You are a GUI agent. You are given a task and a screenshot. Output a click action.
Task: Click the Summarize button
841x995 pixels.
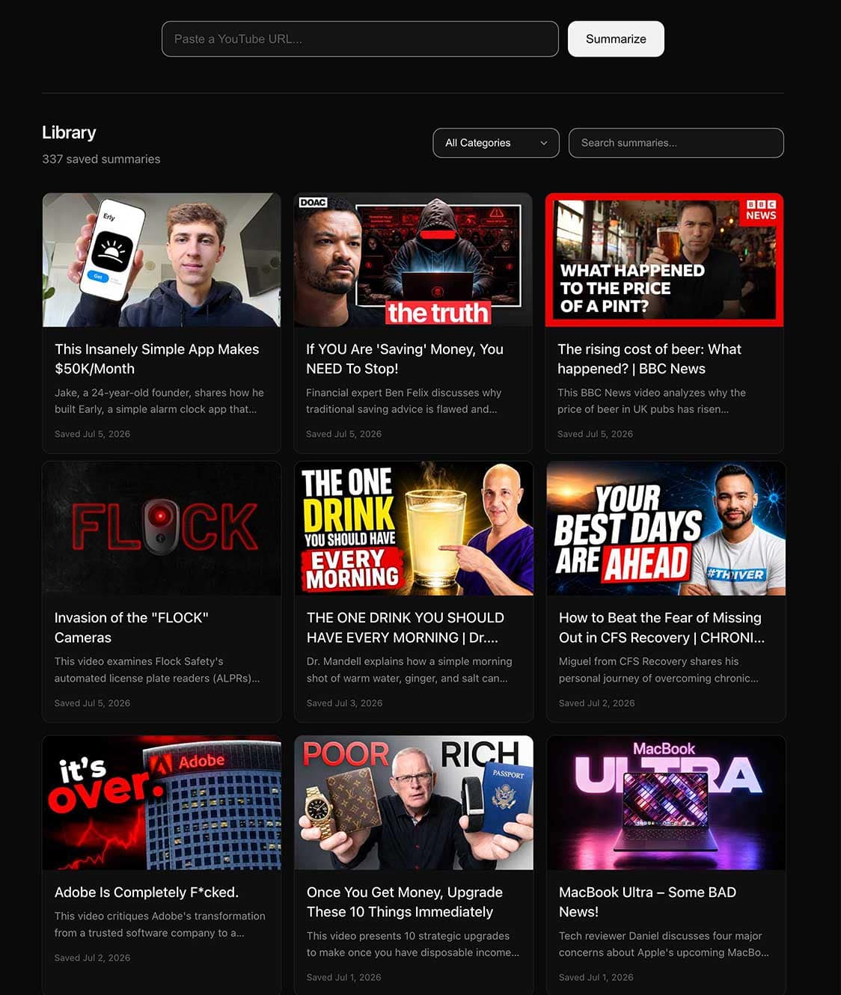coord(616,39)
